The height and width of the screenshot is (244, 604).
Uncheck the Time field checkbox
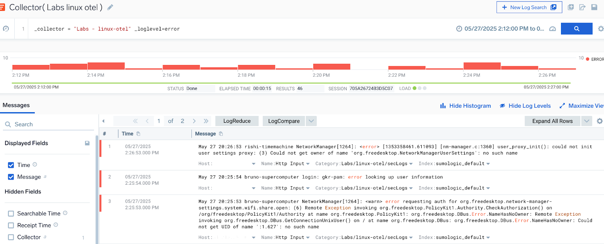(11, 165)
